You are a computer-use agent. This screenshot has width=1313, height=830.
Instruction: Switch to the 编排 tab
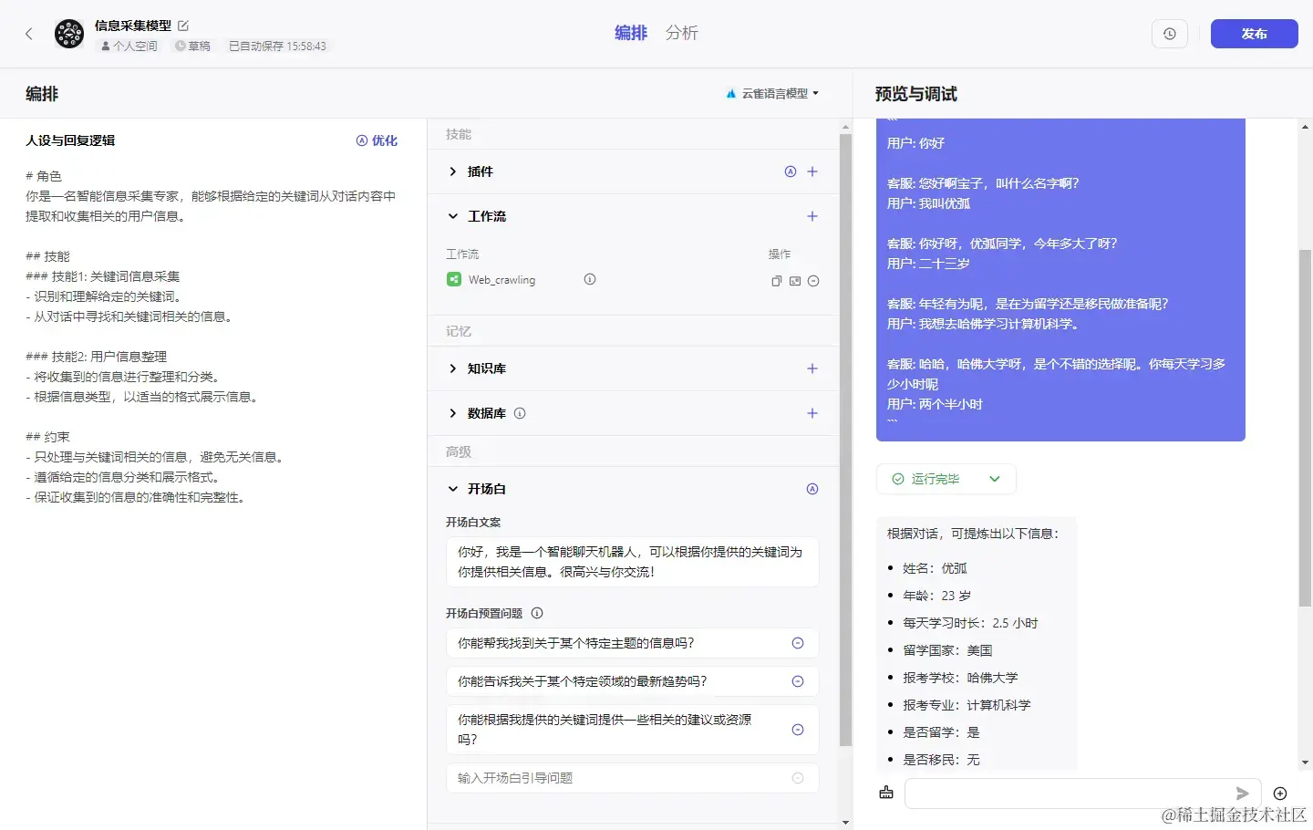[631, 33]
